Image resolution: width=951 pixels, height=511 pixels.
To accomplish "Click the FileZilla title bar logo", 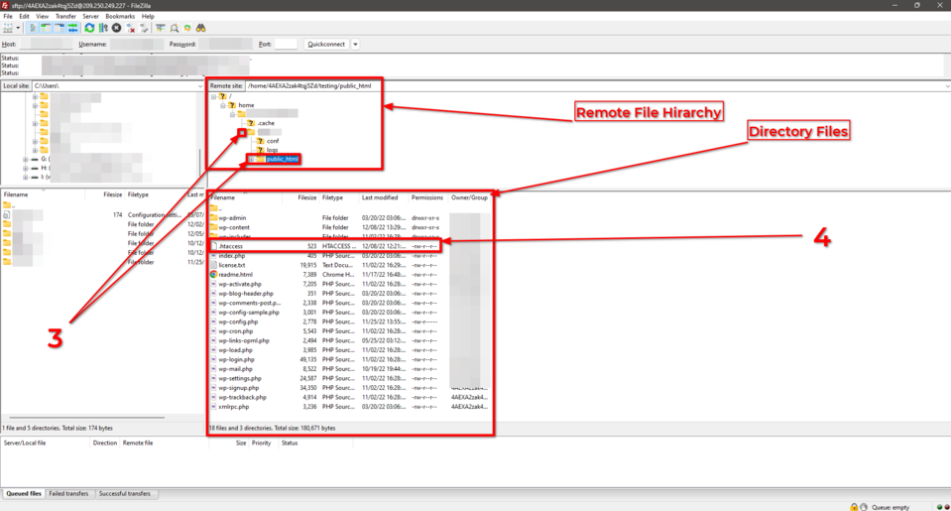I will point(5,6).
